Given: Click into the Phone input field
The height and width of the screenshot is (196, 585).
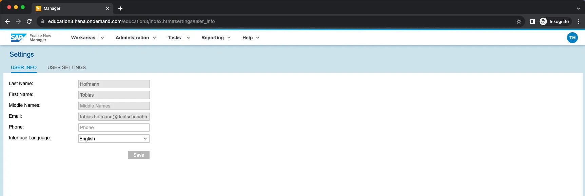Looking at the screenshot, I should tap(114, 128).
